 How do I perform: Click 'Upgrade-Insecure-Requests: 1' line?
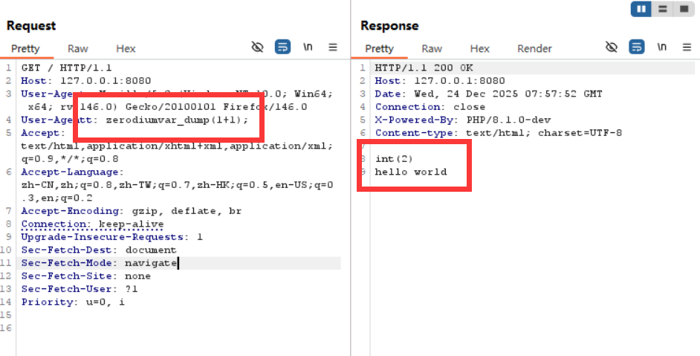point(111,237)
